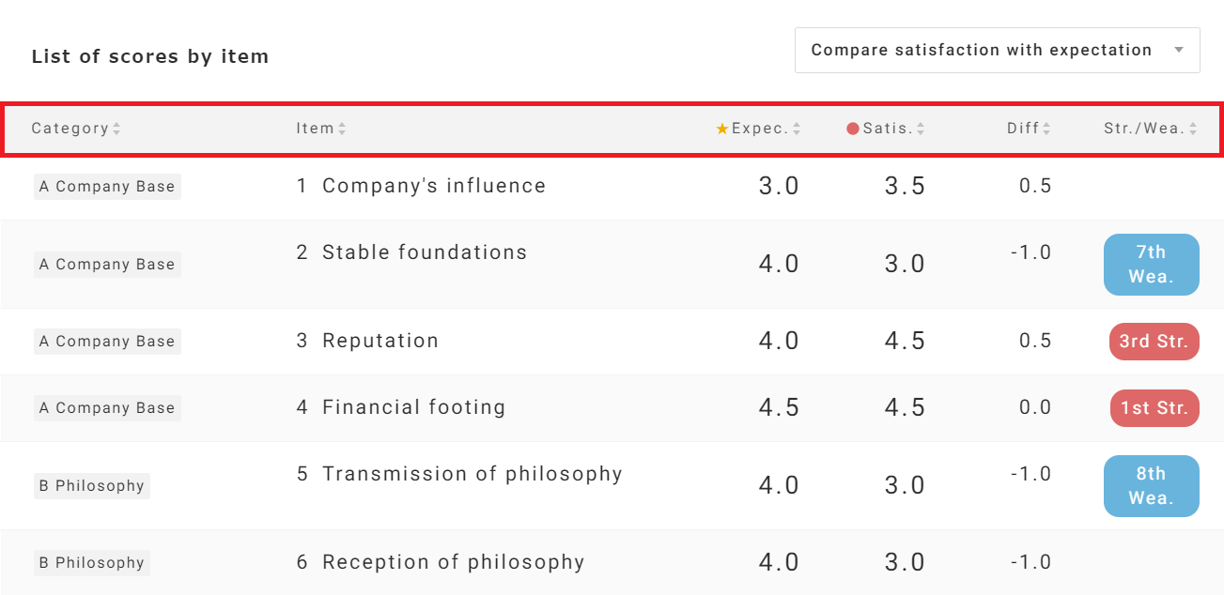Sort by Satis. column arrows
The image size is (1224, 595).
pyautogui.click(x=921, y=130)
